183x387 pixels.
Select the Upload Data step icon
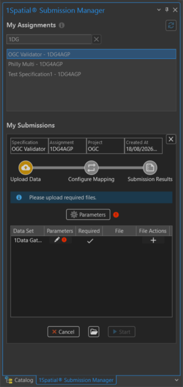point(26,168)
